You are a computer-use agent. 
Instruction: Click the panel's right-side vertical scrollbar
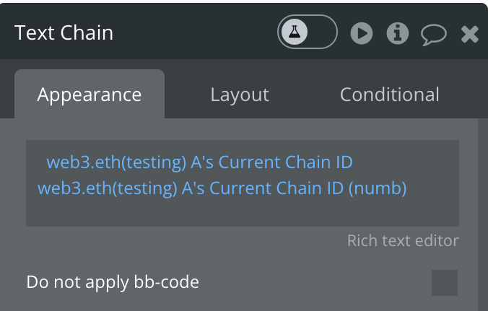click(x=483, y=214)
